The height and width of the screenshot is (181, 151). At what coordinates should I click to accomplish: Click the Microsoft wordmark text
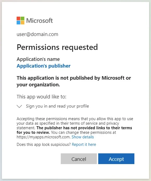pyautogui.click(x=39, y=21)
